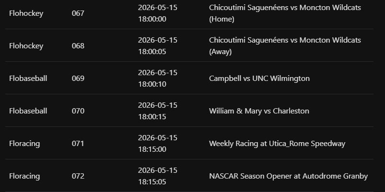The image size is (385, 192).
Task: Click channel number 071
Action: tap(78, 144)
